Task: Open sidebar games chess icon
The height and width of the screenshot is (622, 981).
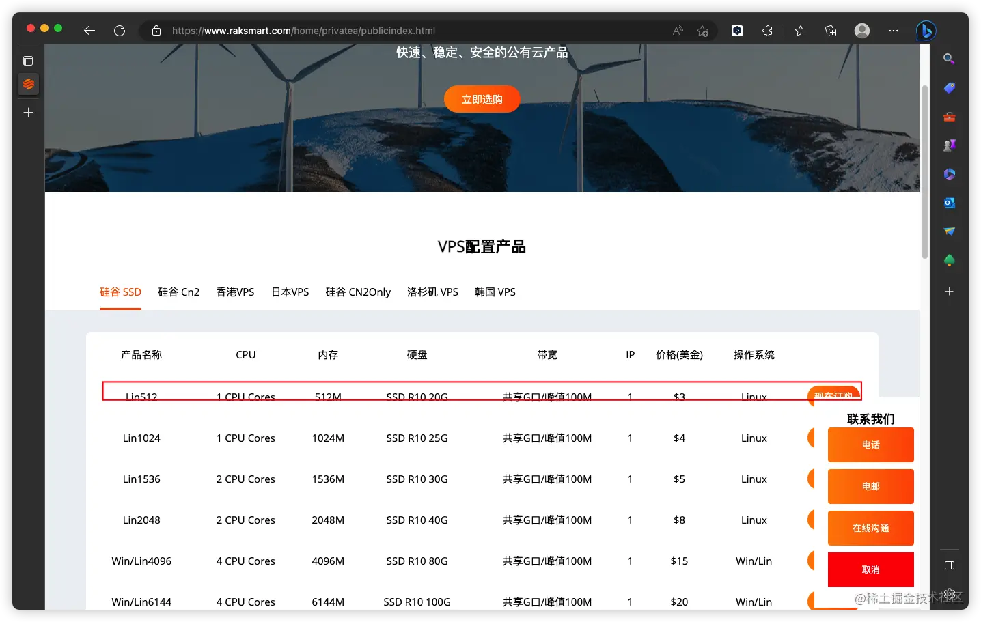Action: (x=949, y=145)
